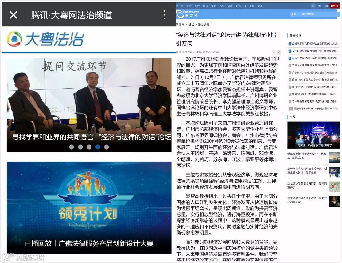The height and width of the screenshot is (263, 342).
Task: Expand the 更多 menu in top navigation
Action: coord(260,6)
